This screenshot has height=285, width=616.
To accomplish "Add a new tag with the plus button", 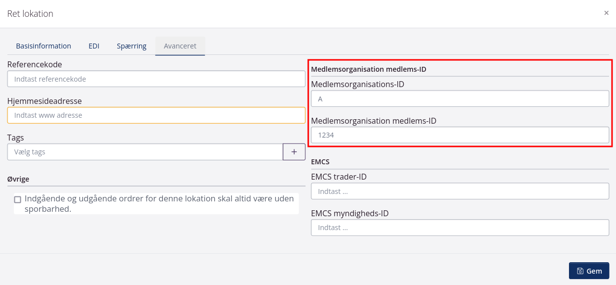I will pos(294,152).
